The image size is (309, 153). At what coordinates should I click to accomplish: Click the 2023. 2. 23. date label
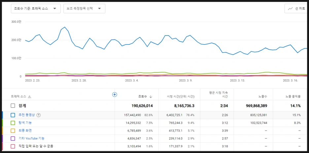pos(33,81)
